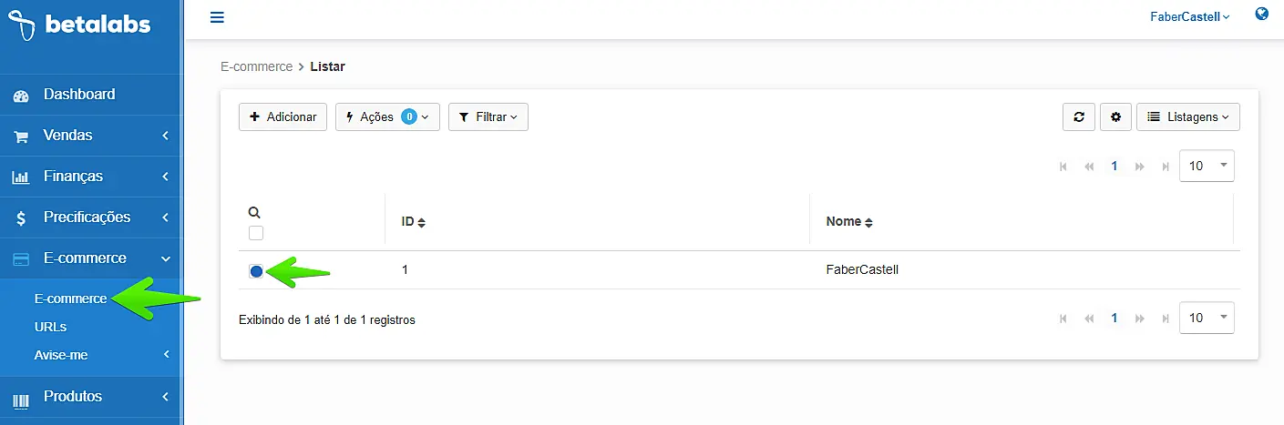
Task: Open the gear settings button
Action: click(x=1115, y=116)
